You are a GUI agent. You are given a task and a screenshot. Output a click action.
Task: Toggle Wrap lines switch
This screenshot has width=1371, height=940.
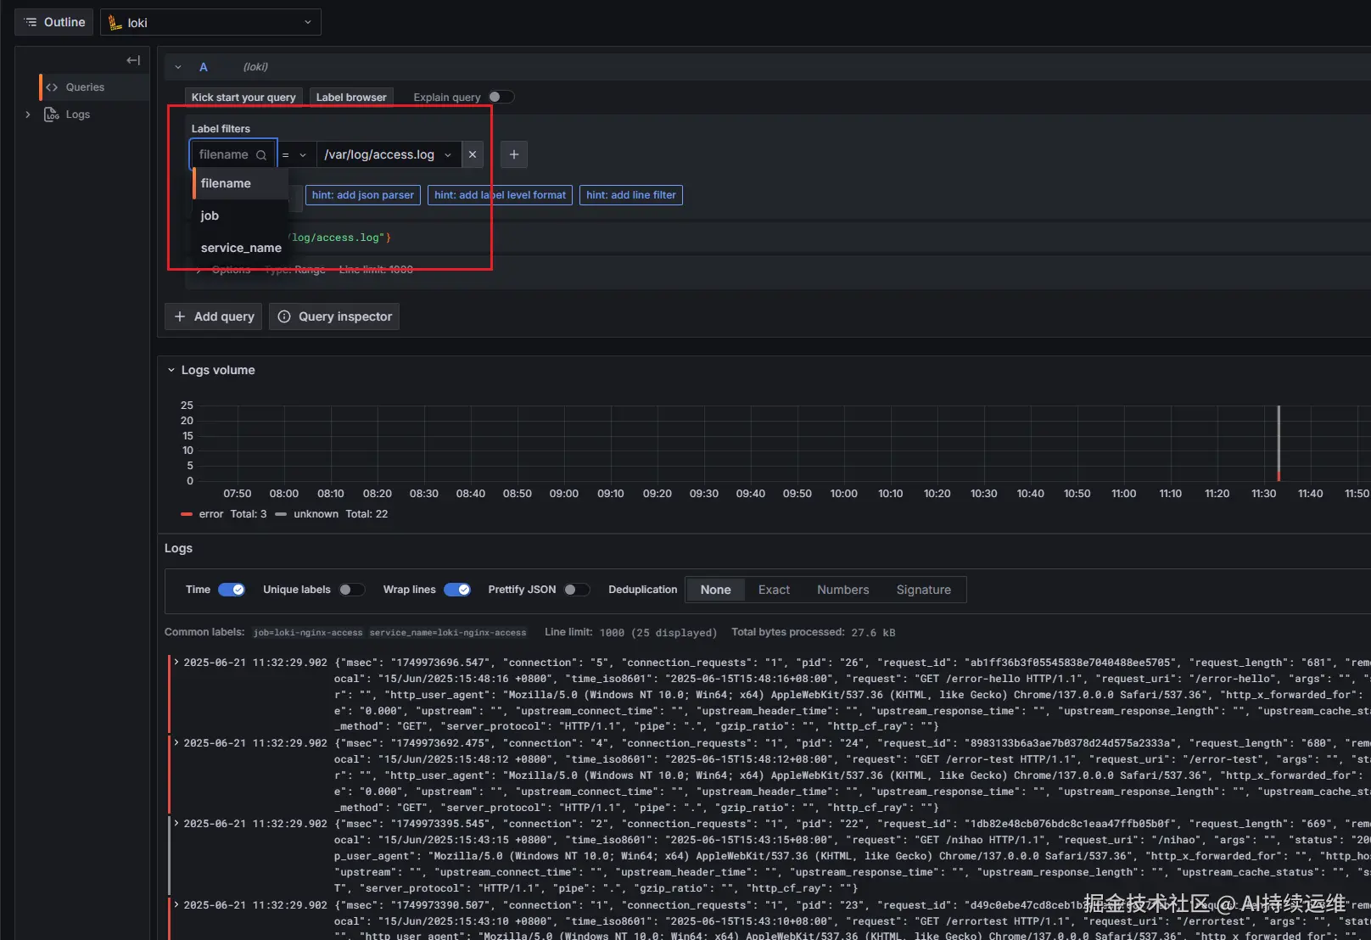point(457,590)
